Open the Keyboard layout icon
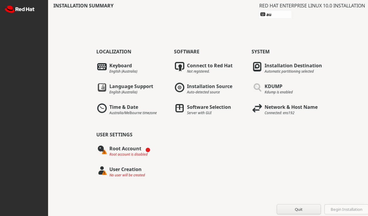 click(x=102, y=67)
